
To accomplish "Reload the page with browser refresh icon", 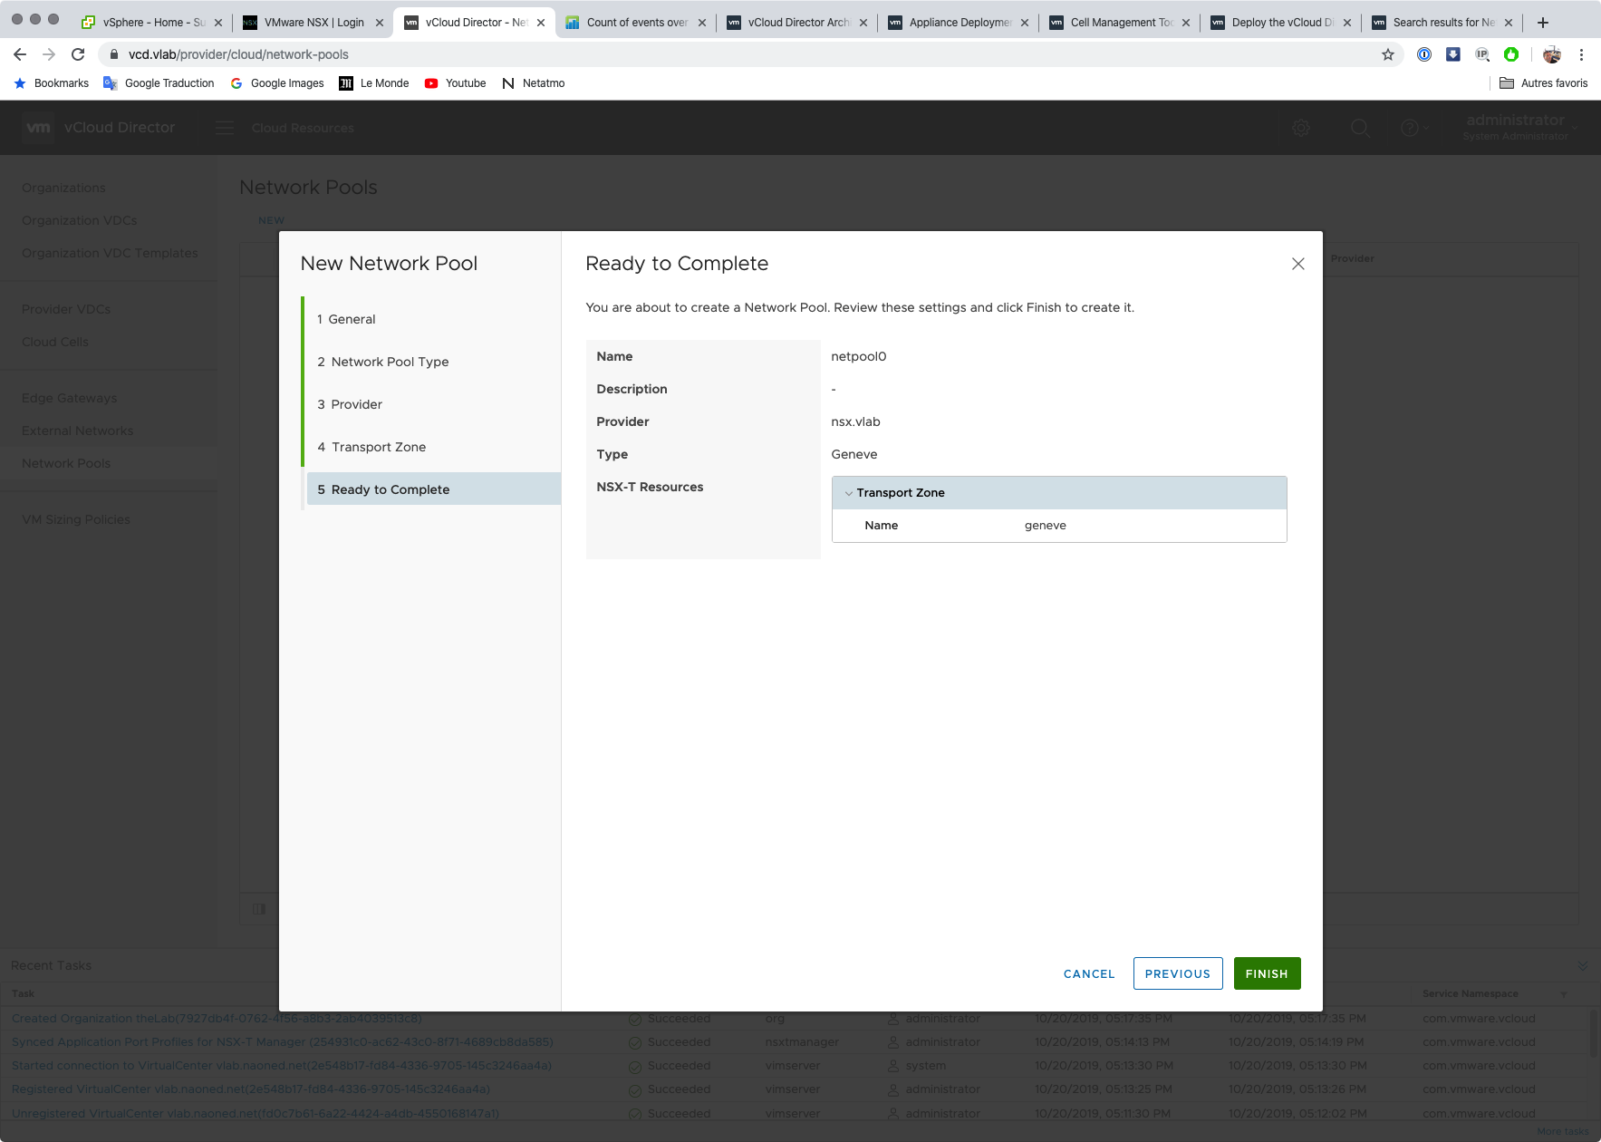I will coord(78,54).
